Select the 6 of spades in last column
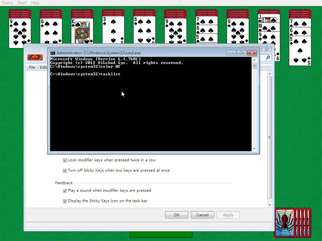Viewport: 322px width, 241px height. (300, 32)
